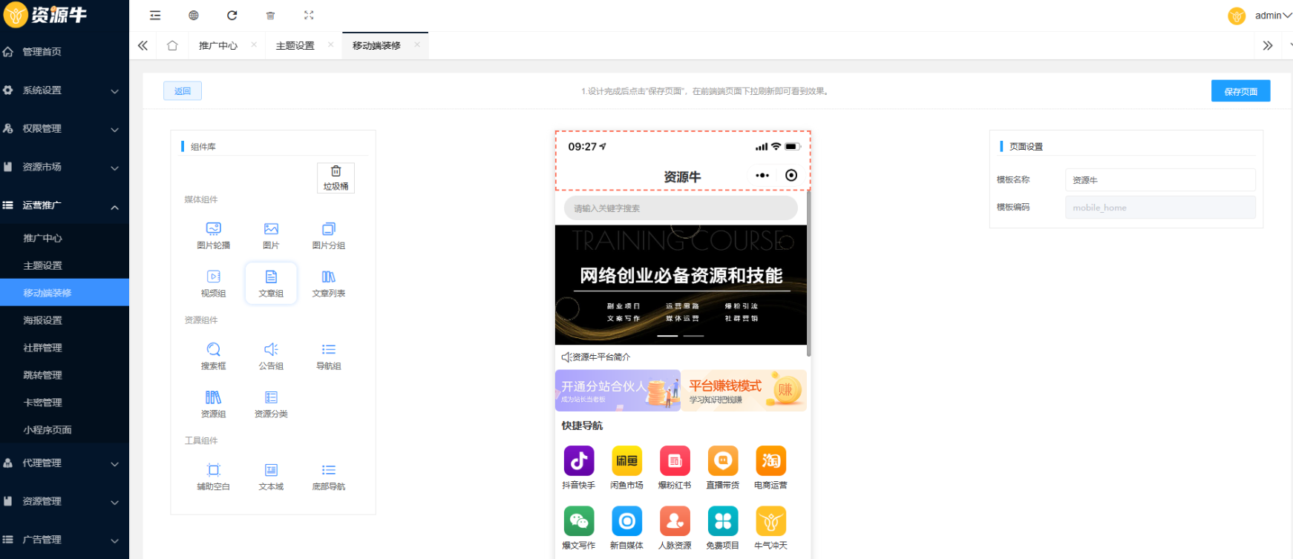Screen dimensions: 1293x559
Task: Add the 图片轮播 carousel component
Action: pos(213,235)
